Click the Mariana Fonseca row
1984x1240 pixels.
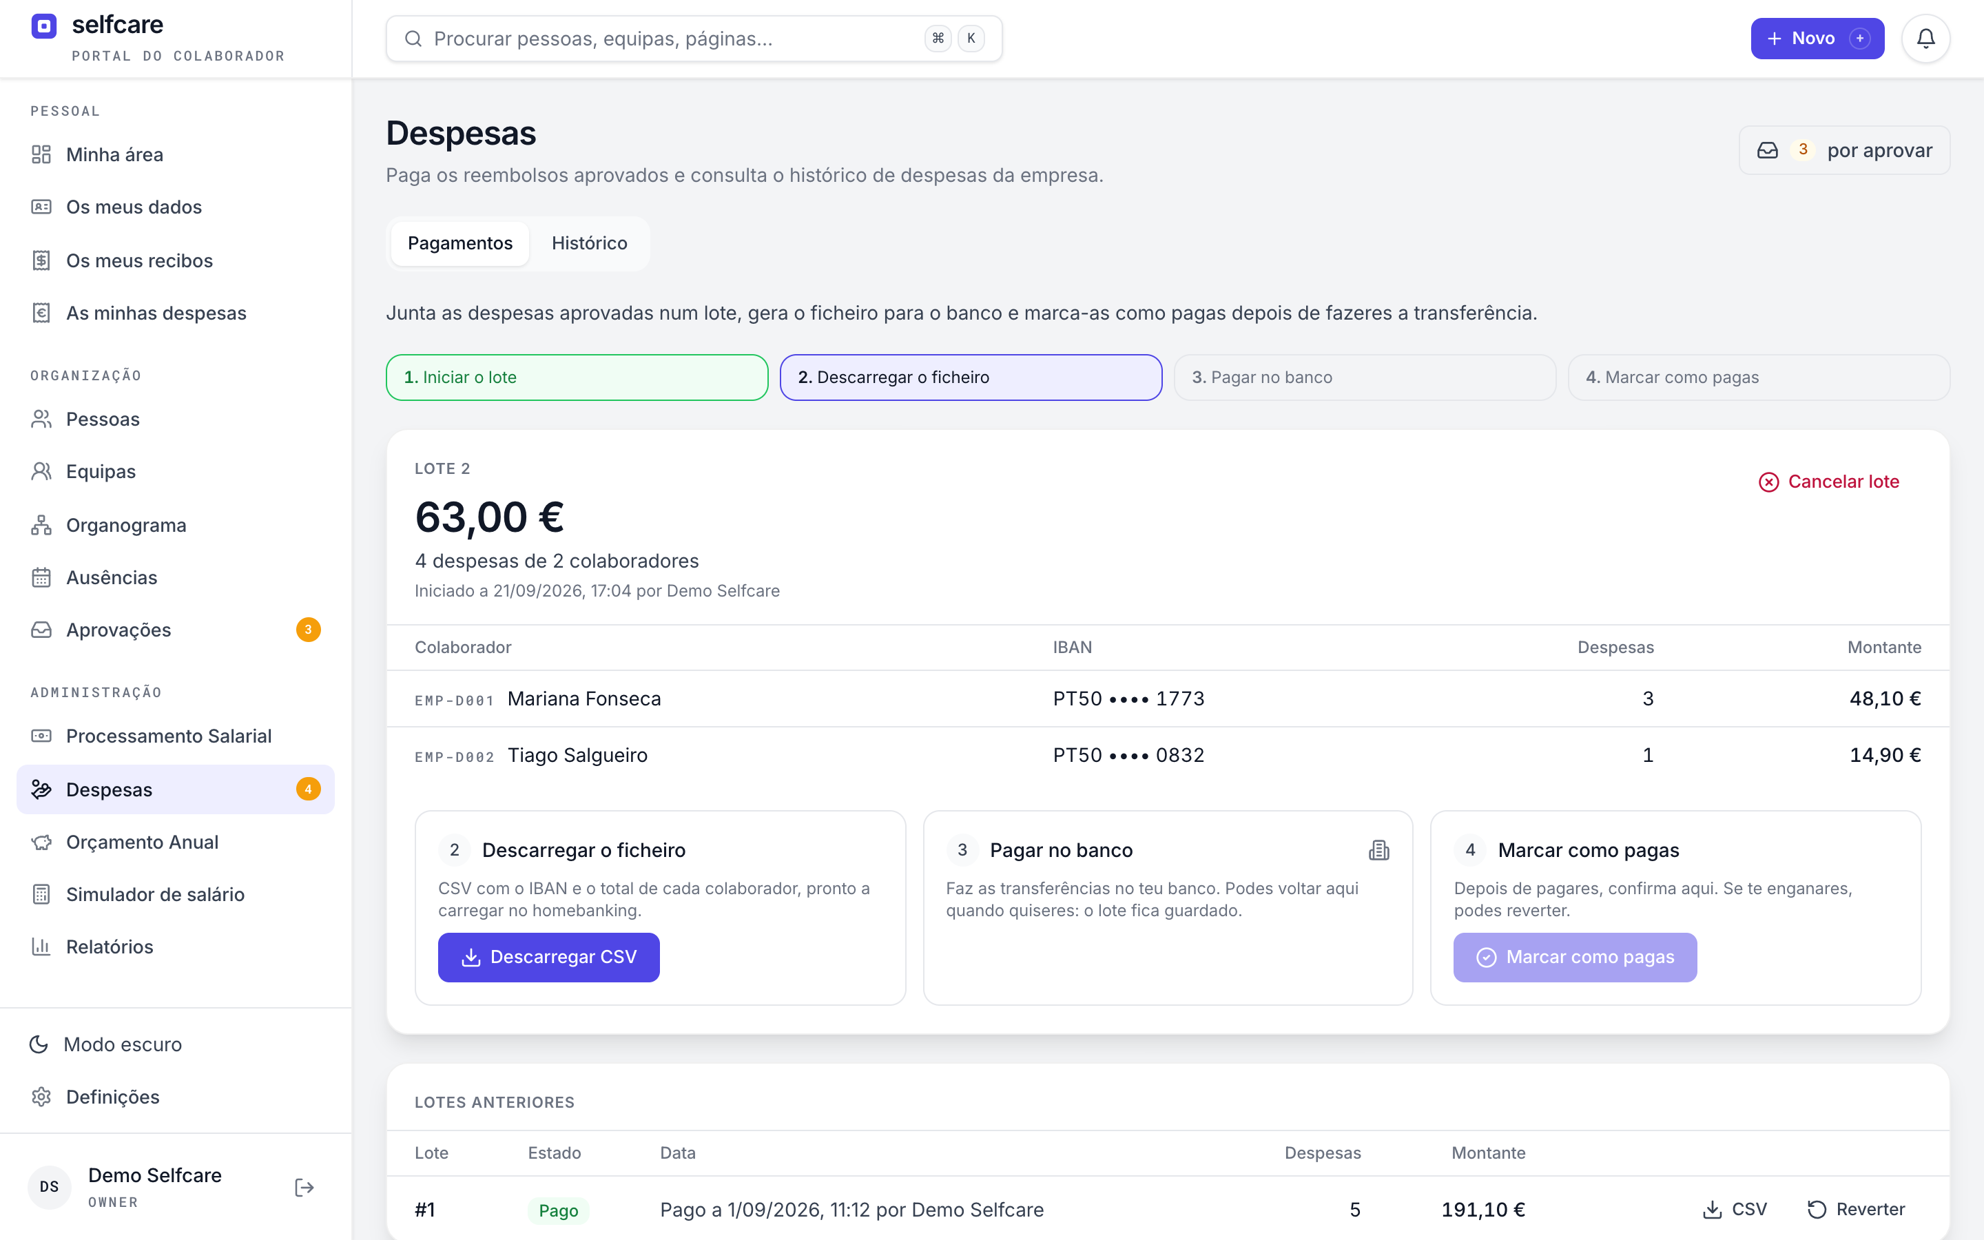point(1168,699)
